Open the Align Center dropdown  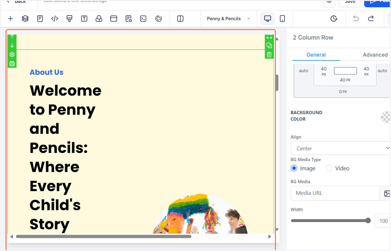pos(340,148)
